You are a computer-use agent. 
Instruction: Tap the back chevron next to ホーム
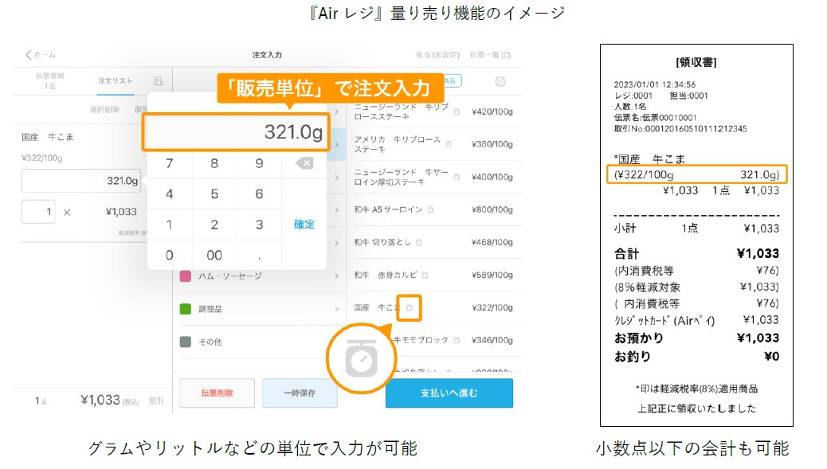coord(27,54)
